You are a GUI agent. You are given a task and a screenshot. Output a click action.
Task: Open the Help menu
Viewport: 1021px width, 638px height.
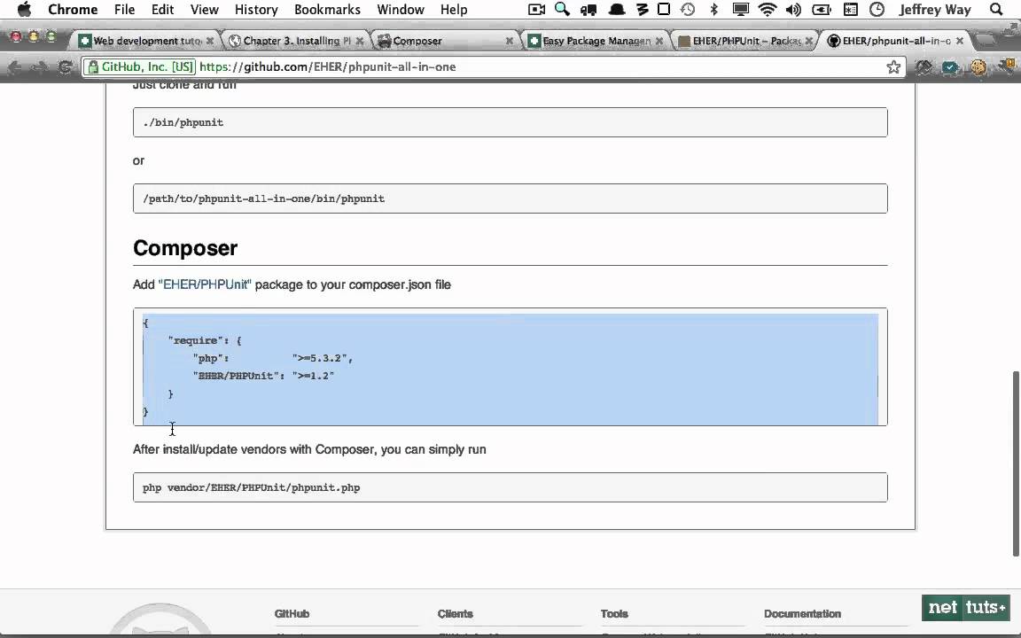tap(453, 9)
